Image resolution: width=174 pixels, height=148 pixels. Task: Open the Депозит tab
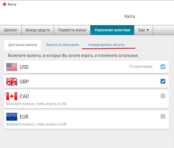[x=11, y=30]
